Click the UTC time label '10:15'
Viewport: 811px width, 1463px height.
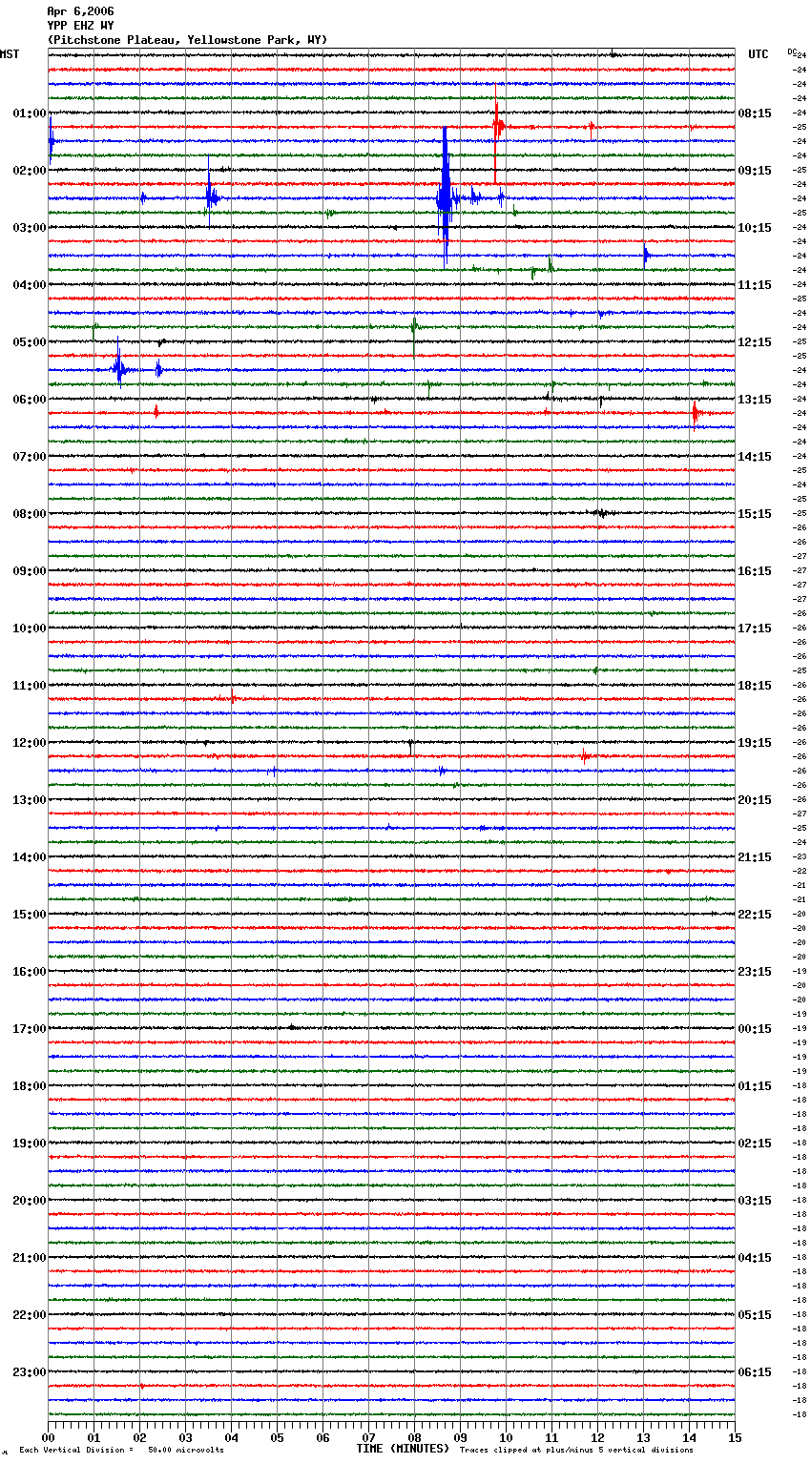[x=755, y=228]
